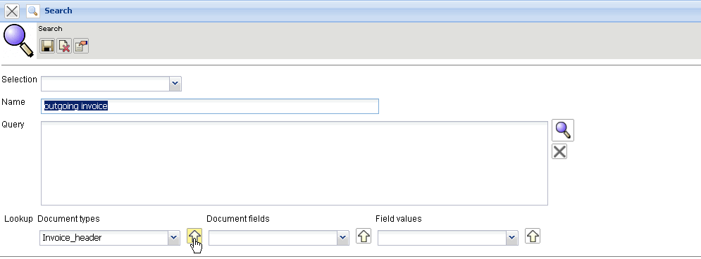Save the search with the floppy disk icon
Image resolution: width=701 pixels, height=259 pixels.
click(47, 46)
